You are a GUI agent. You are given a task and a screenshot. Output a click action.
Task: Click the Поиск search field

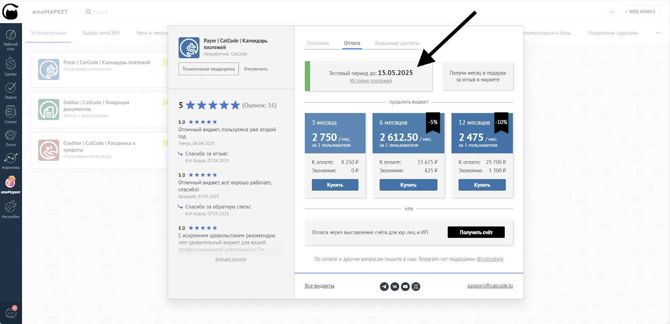pyautogui.click(x=101, y=12)
